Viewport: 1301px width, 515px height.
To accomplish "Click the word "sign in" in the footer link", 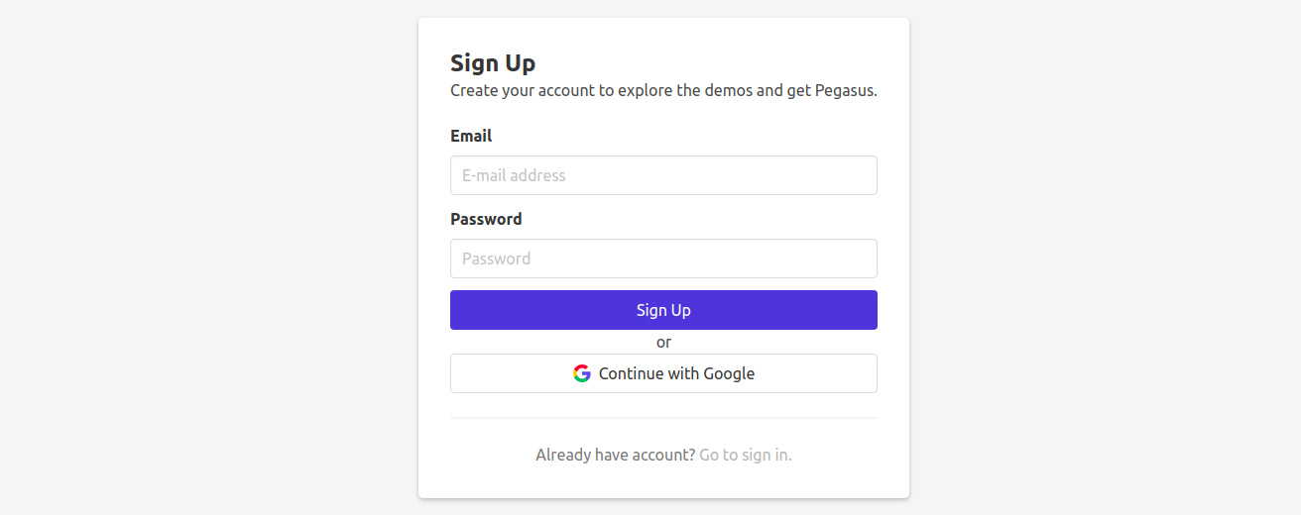I will click(766, 455).
